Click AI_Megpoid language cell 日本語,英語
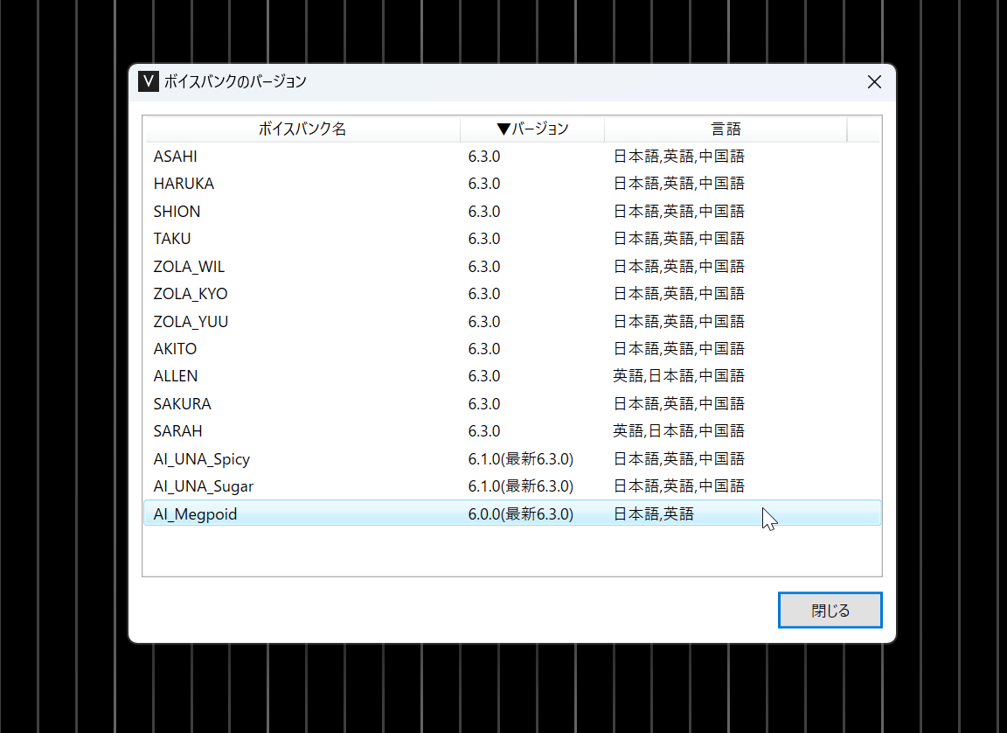Viewport: 1007px width, 733px height. click(654, 514)
